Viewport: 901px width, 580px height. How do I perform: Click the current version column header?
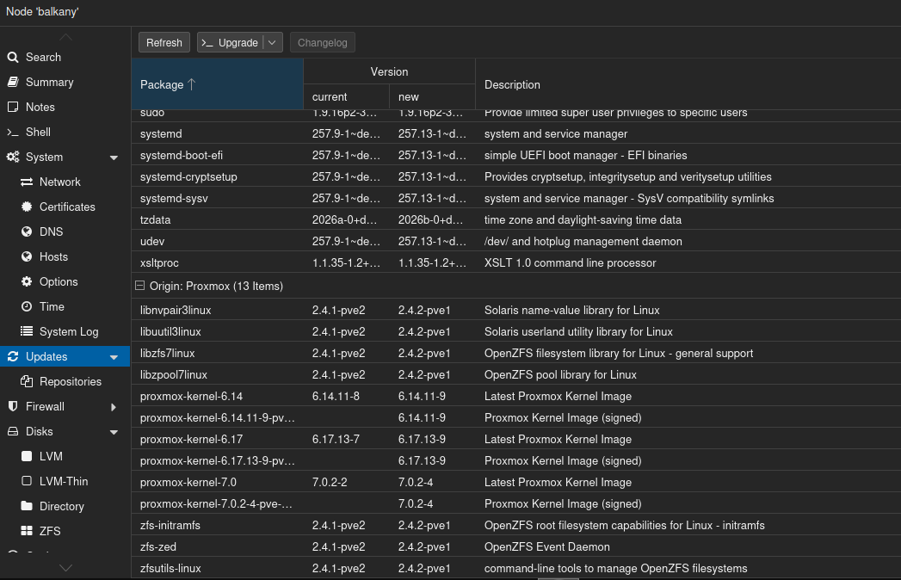point(346,96)
